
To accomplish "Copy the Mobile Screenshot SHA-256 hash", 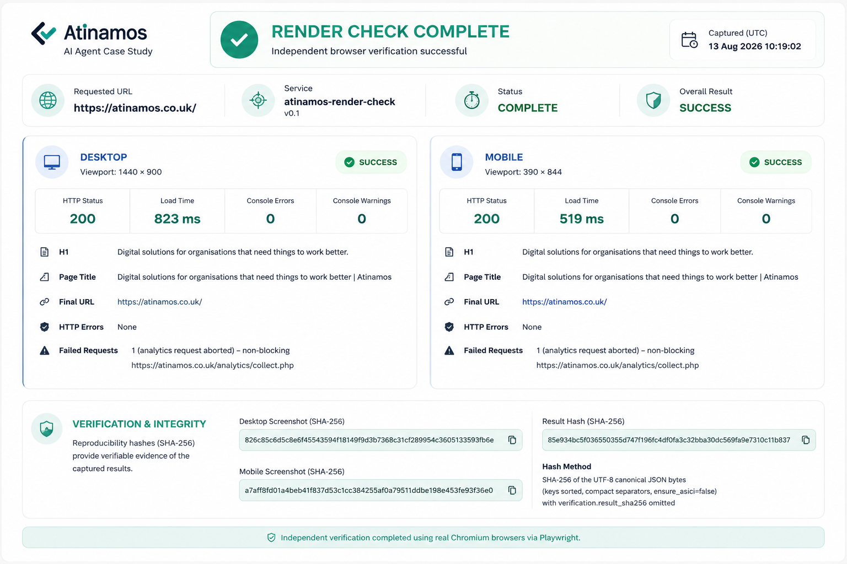I will point(512,490).
